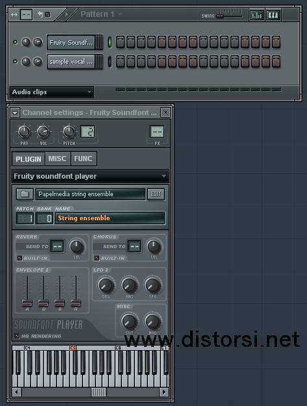Click the EDIT soundfont button
The width and height of the screenshot is (307, 406).
coord(156,194)
